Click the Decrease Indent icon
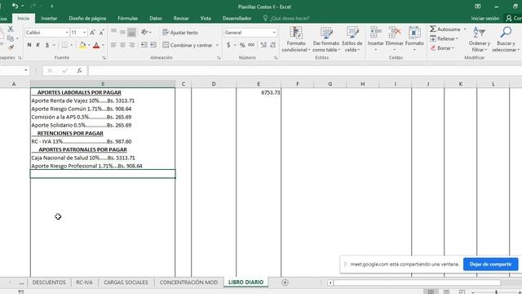Image resolution: width=522 pixels, height=294 pixels. [x=144, y=45]
